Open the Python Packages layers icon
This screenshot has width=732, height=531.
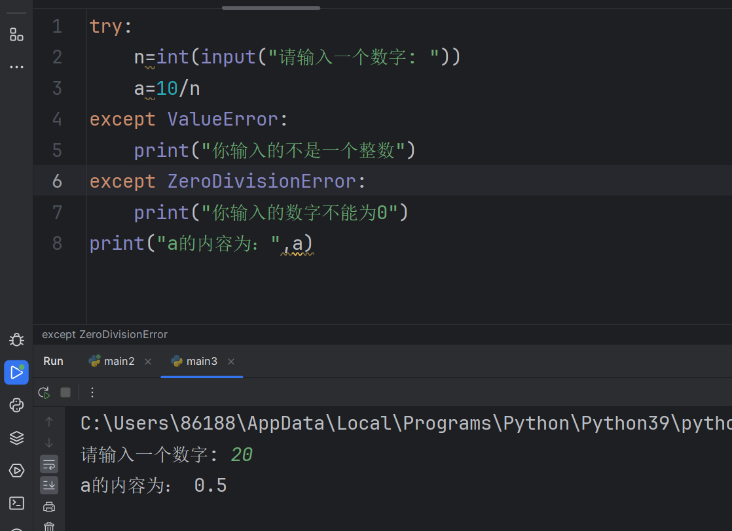16,437
